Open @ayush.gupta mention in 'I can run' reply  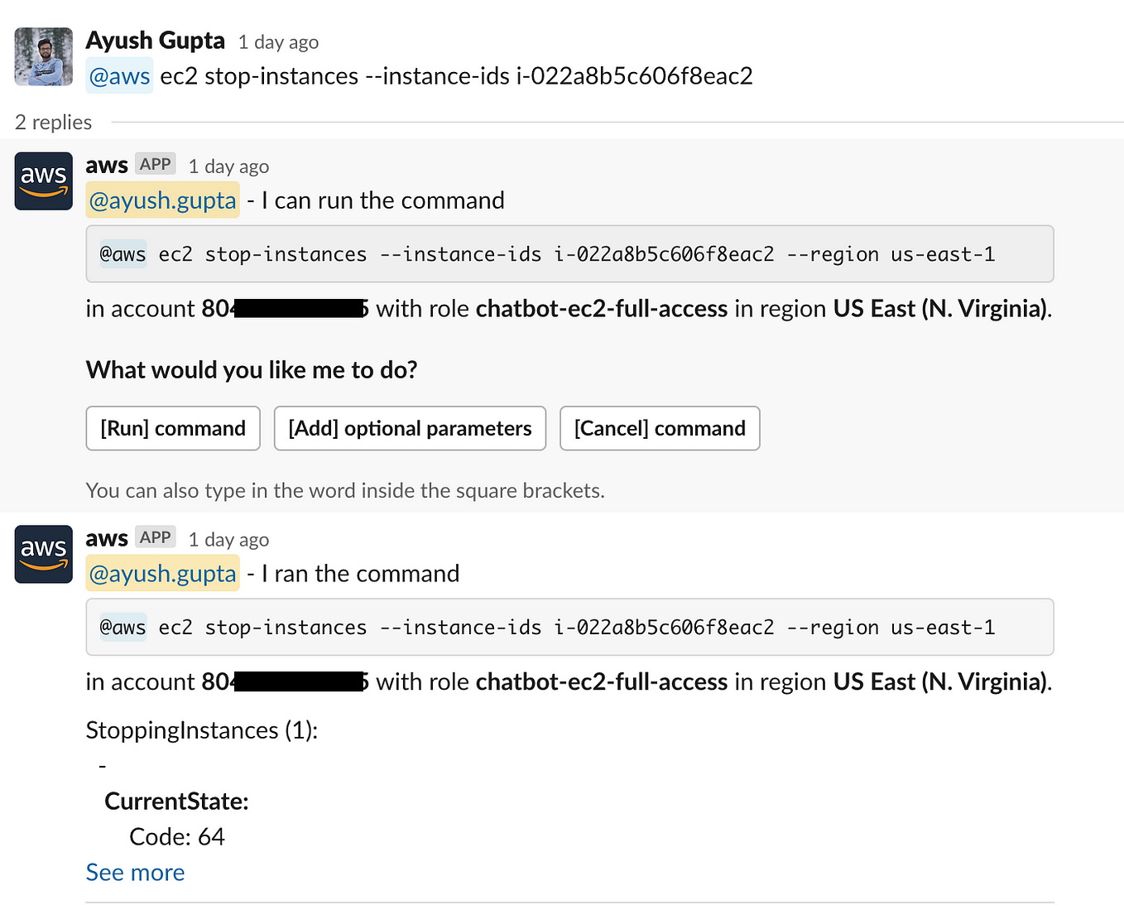(163, 200)
